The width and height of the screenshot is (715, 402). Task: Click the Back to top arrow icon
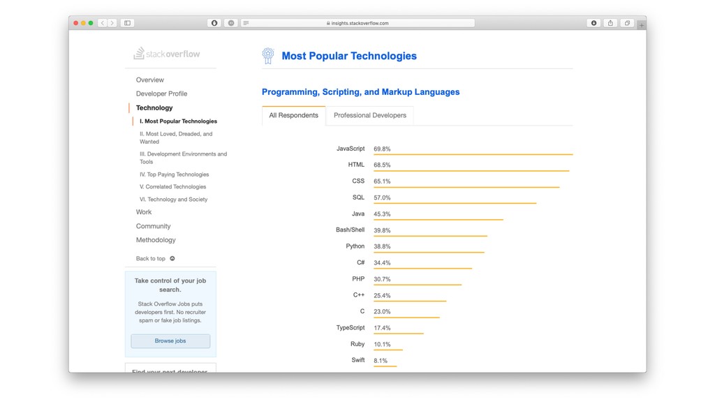pyautogui.click(x=172, y=258)
